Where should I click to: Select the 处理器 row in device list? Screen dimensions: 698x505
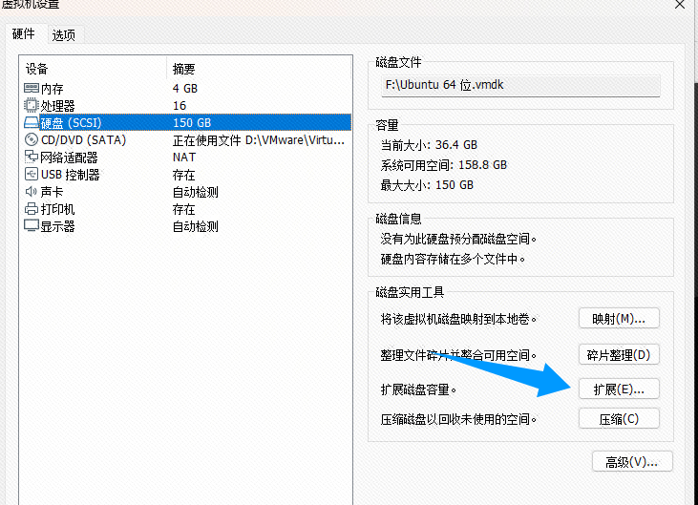[x=187, y=105]
